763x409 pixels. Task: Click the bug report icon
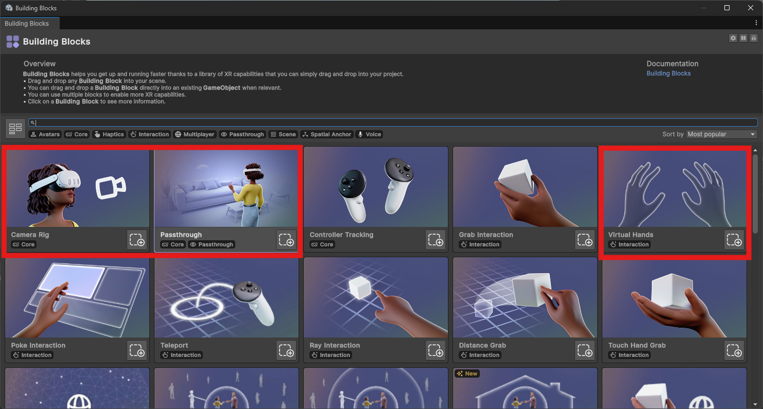754,38
